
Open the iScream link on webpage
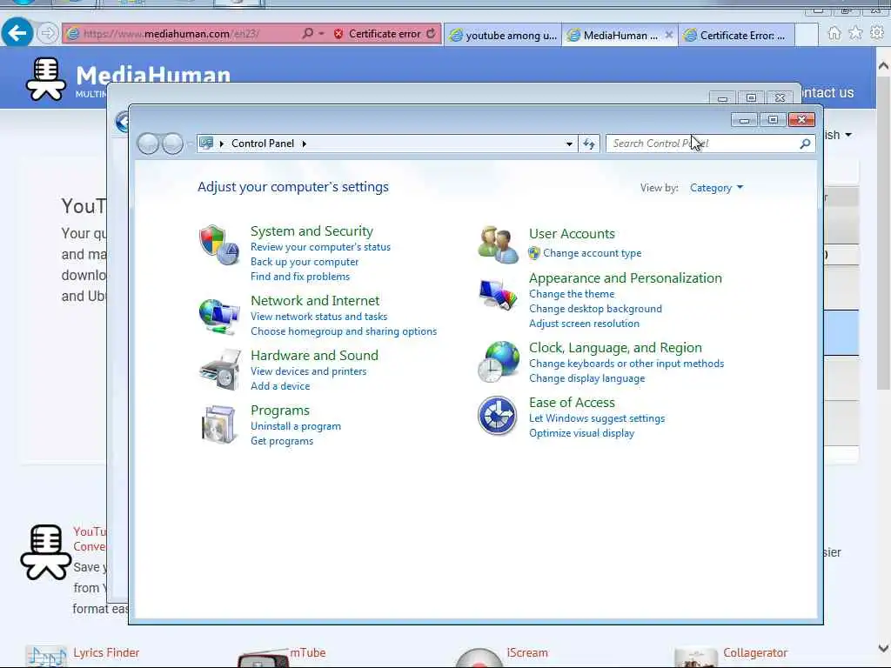(x=527, y=652)
